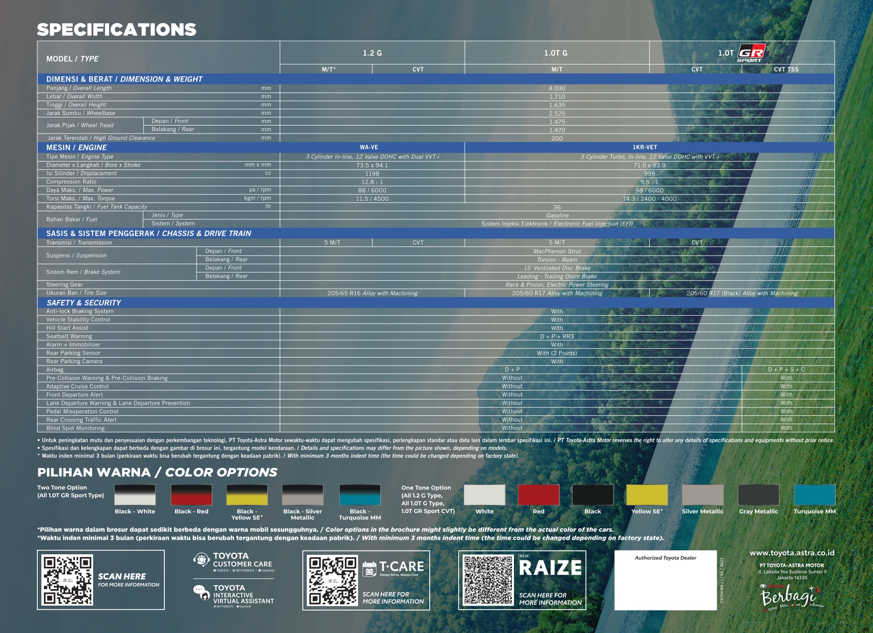Viewport: 873px width, 633px height.
Task: Click the Authorized Toyota Dealer white box
Action: coord(665,581)
